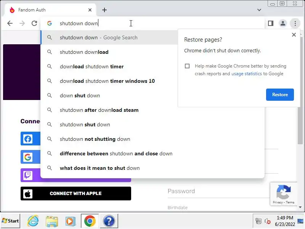305x229 pixels.
Task: Click the browser forward arrow
Action: [22, 23]
